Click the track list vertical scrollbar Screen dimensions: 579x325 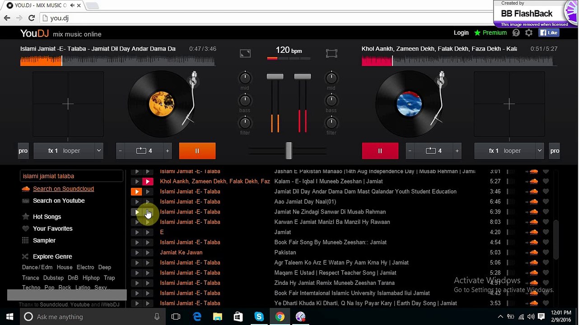point(556,239)
